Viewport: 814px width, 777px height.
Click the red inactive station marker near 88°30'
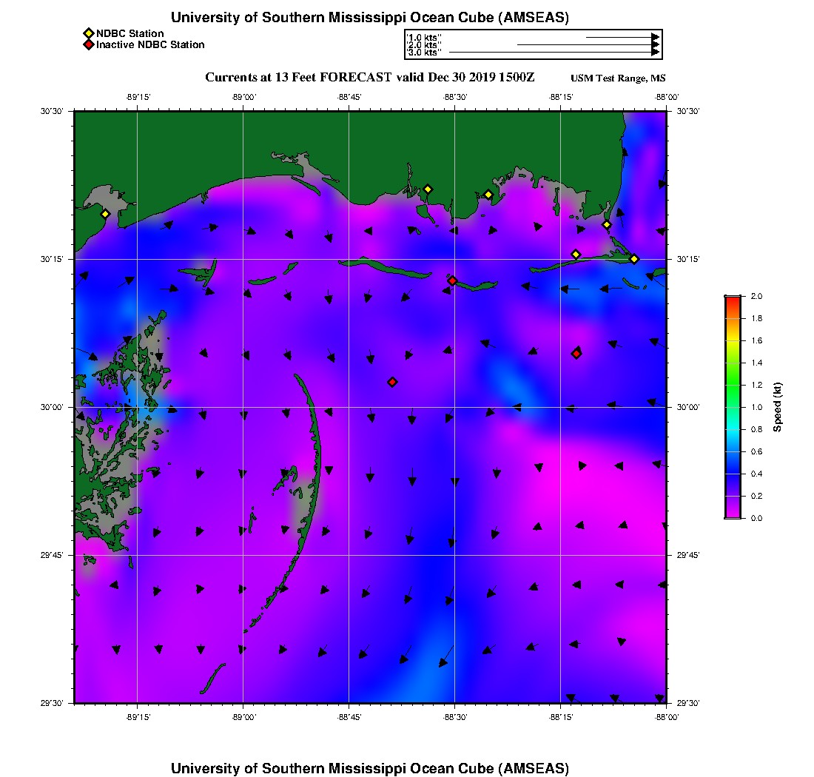tap(452, 280)
